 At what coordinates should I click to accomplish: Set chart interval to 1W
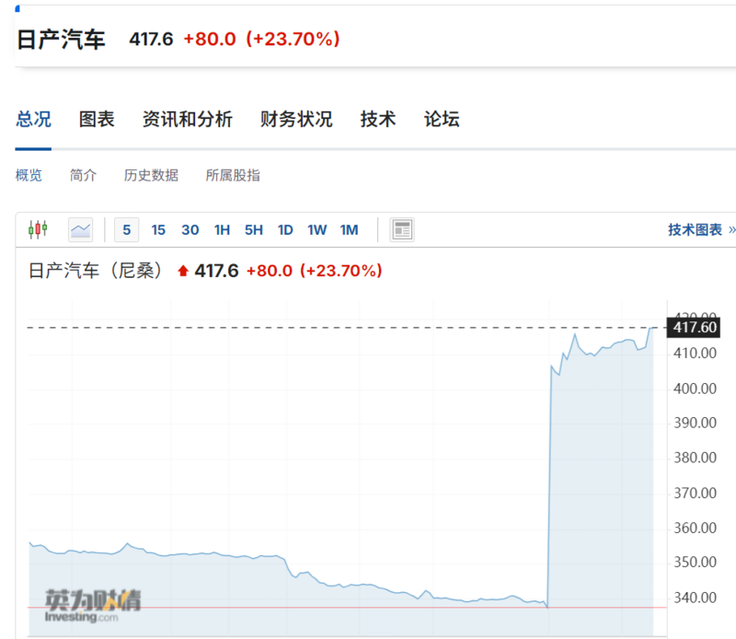pos(316,230)
